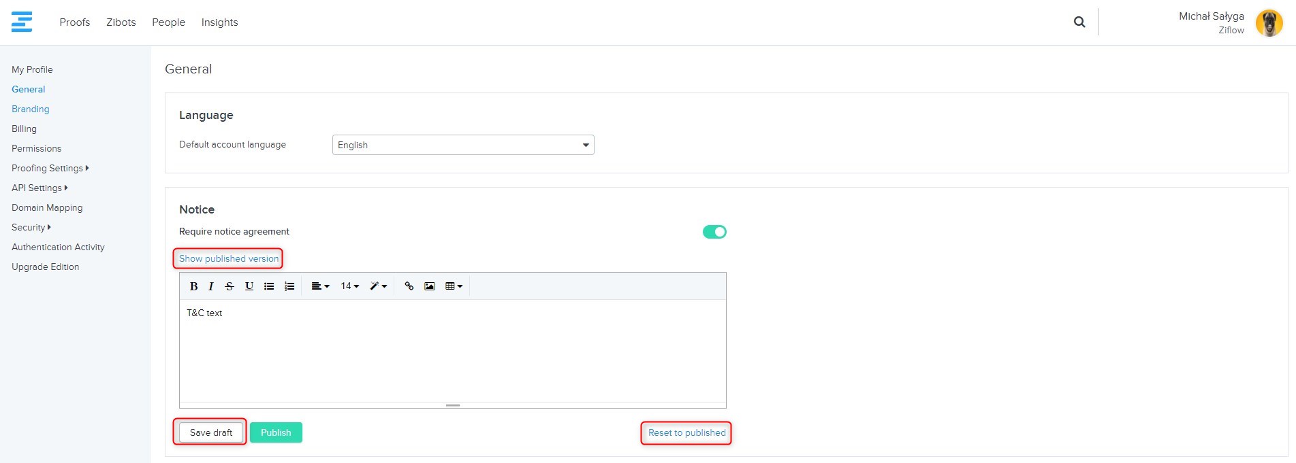
Task: Insert an image into the notice
Action: click(429, 286)
